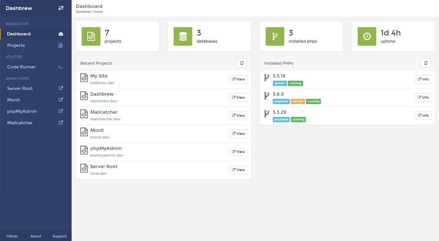Click the green installed PHPs branch icon
Screen dimensions: 439x241
pos(275,36)
